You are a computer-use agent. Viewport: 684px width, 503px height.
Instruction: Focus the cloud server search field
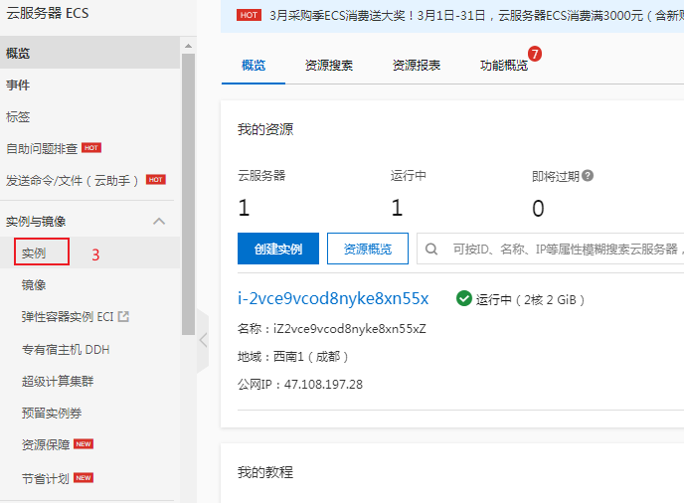point(551,249)
